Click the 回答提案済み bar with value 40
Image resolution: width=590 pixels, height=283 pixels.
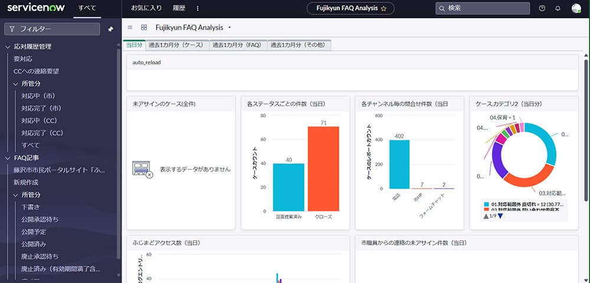pos(289,187)
